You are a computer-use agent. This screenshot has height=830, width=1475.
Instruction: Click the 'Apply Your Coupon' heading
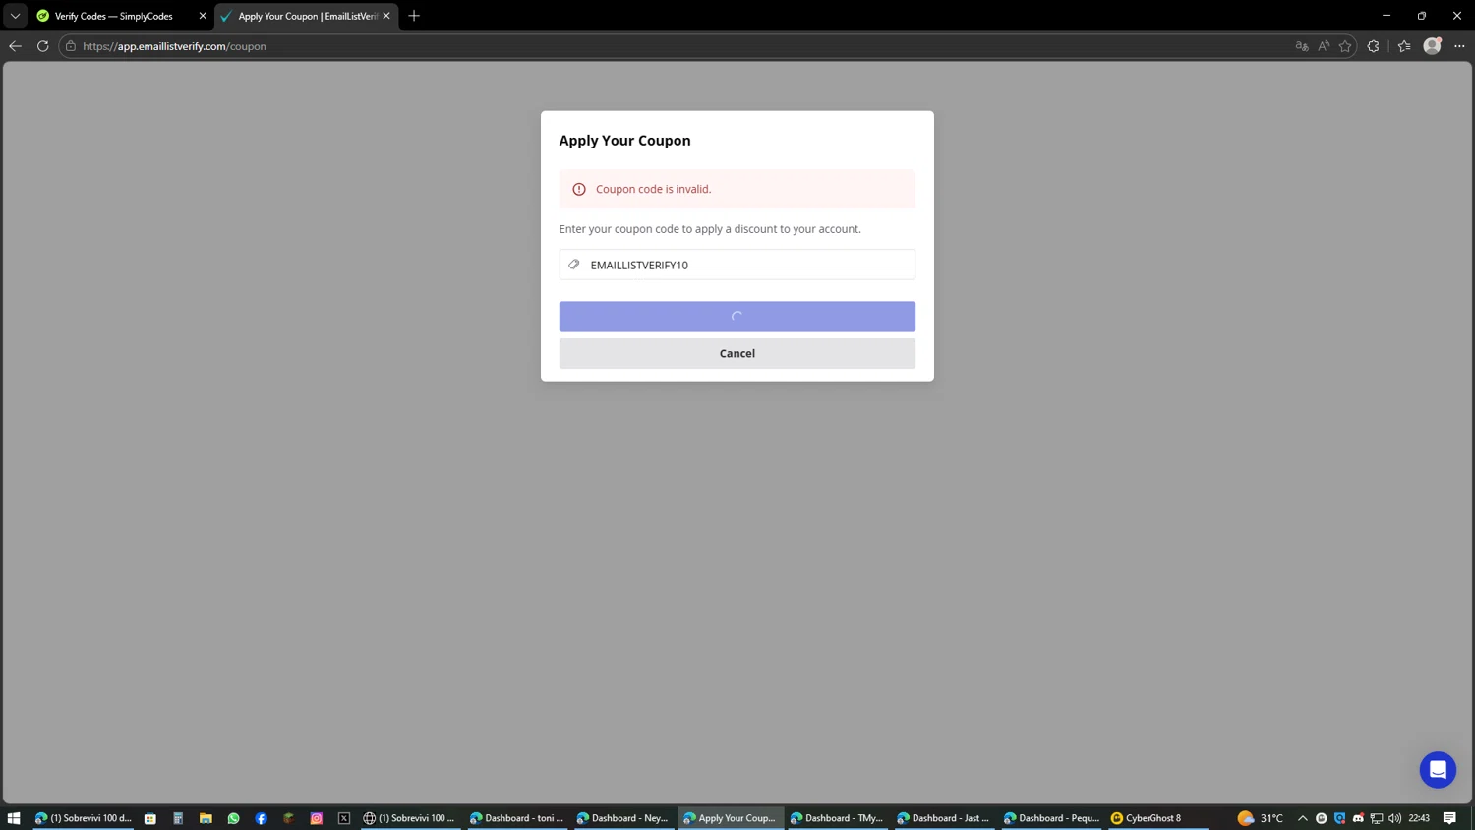[x=624, y=140]
